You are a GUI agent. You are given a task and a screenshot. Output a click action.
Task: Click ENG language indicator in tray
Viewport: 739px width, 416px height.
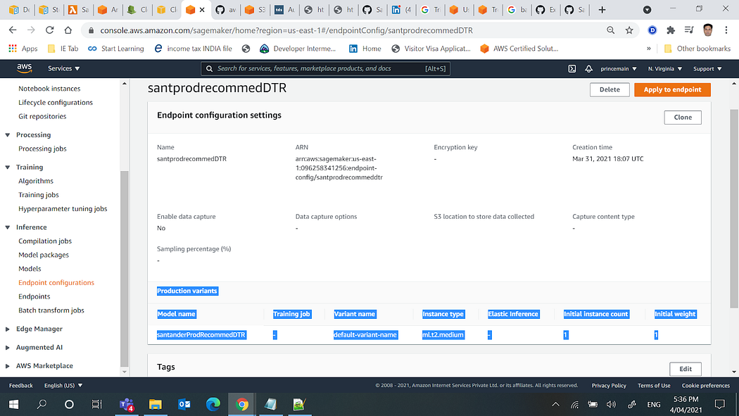[653, 404]
